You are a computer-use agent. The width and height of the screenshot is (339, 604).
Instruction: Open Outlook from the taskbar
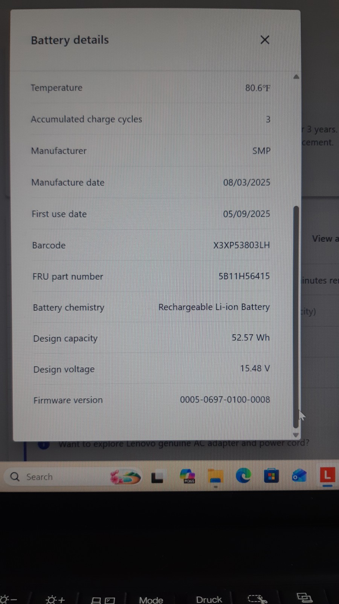point(299,476)
